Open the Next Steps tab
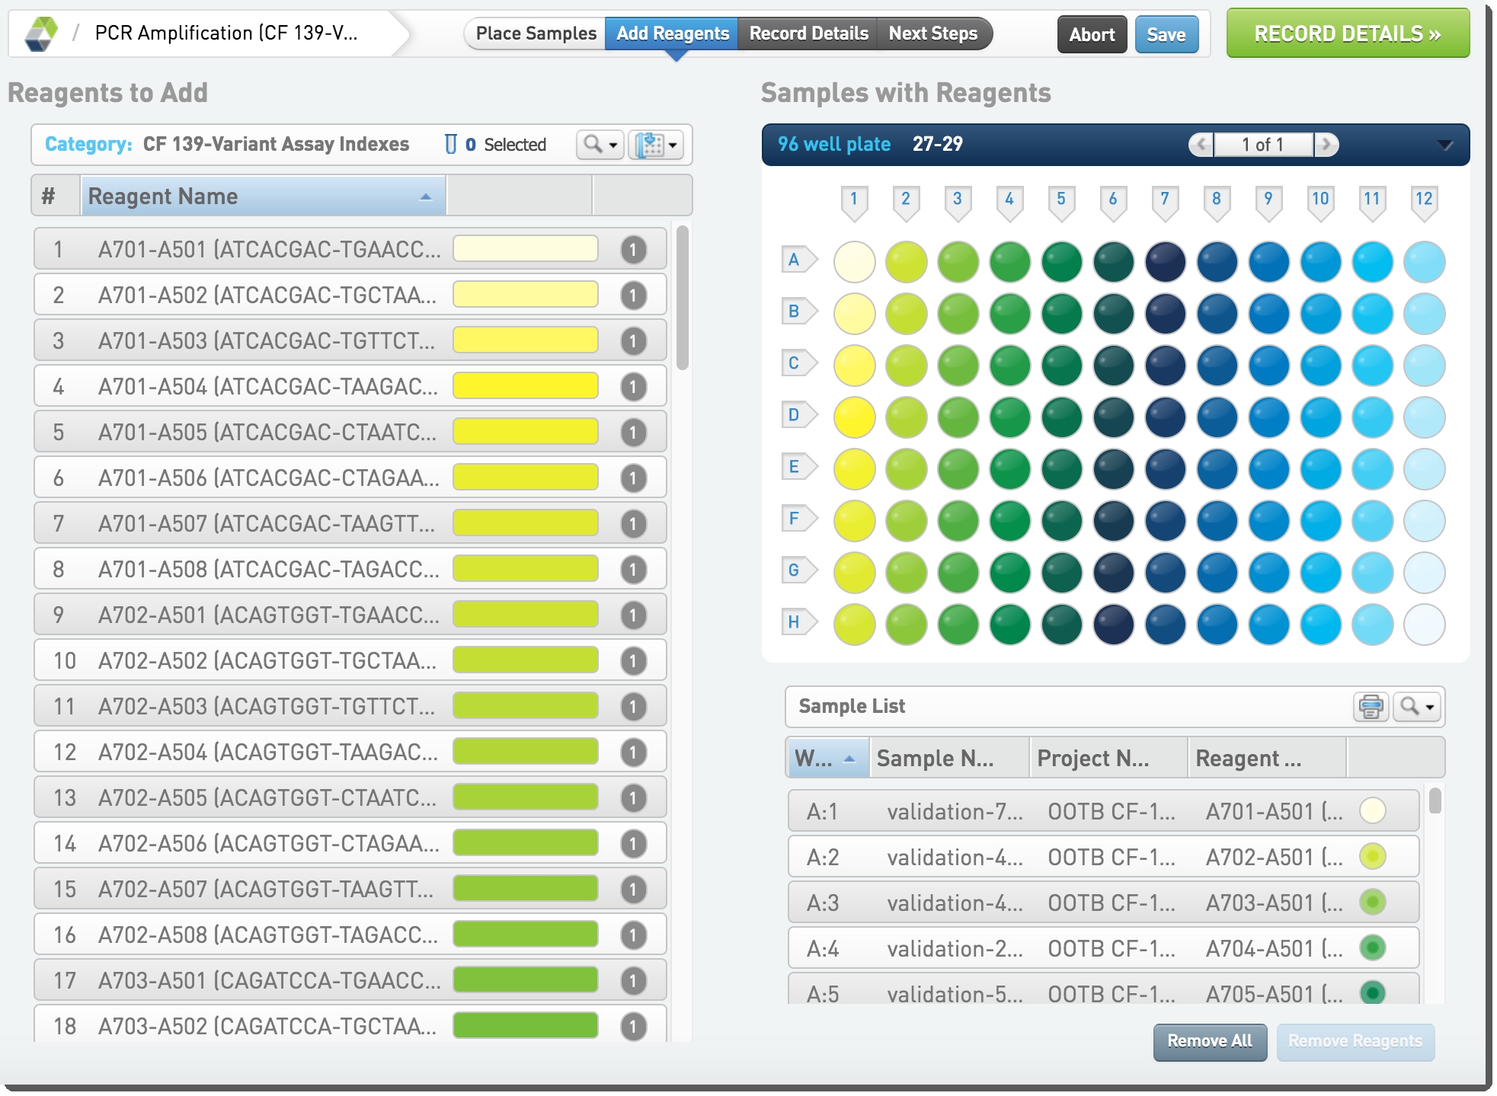The width and height of the screenshot is (1497, 1096). click(932, 34)
